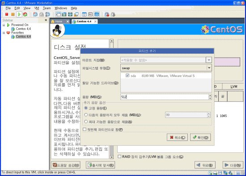Click the red Power Off toolbar icon

click(x=7, y=14)
